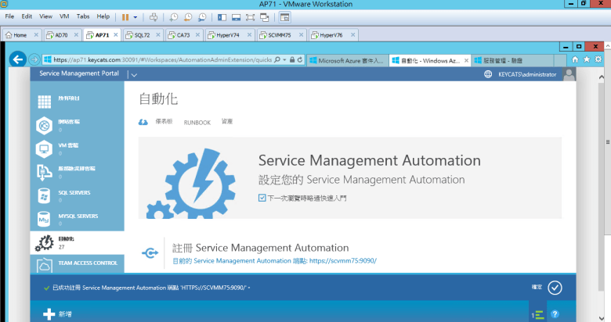The image size is (611, 322).
Task: Expand the Service Management Portal dropdown chevron
Action: click(134, 75)
